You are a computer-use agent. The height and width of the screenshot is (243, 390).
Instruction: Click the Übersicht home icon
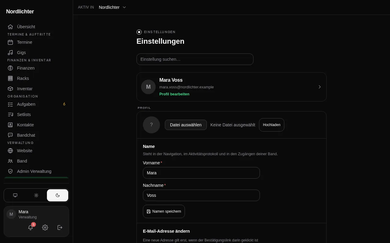(10, 27)
